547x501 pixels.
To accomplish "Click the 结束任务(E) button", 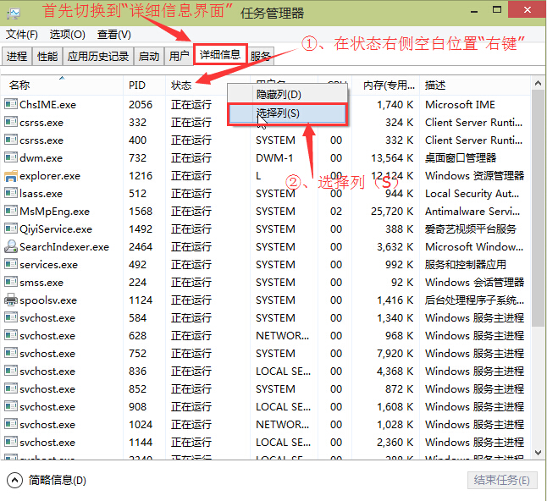I will (x=502, y=480).
